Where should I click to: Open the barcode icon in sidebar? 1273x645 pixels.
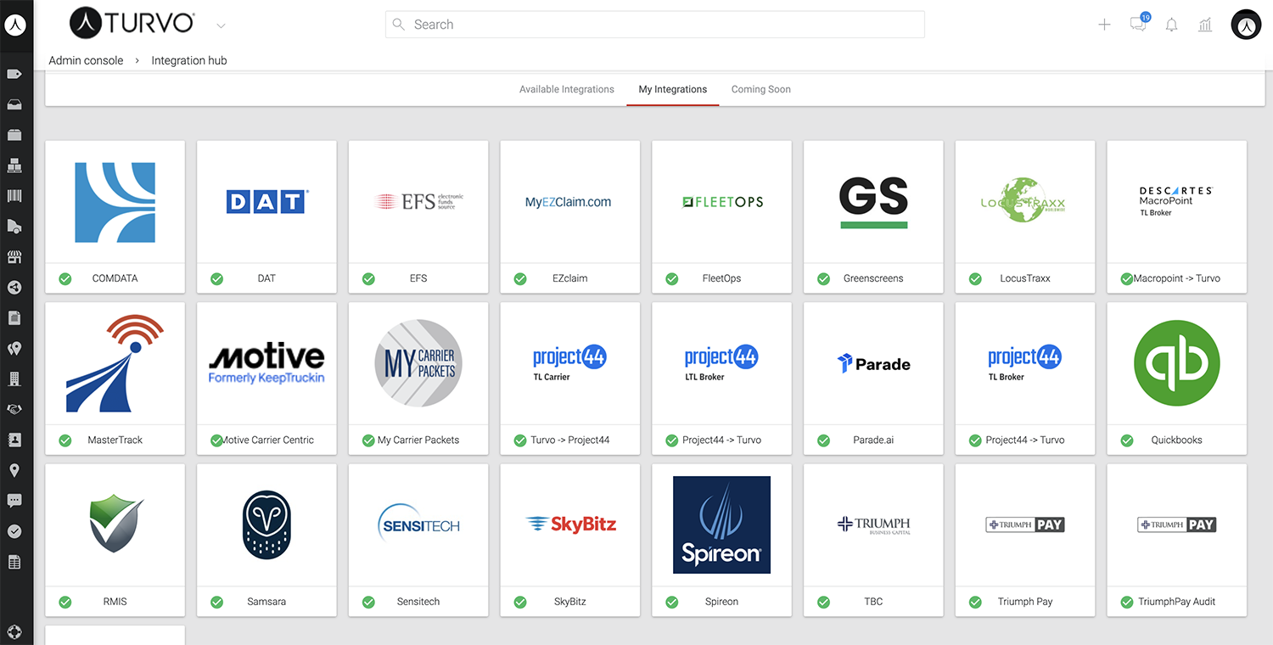click(14, 196)
